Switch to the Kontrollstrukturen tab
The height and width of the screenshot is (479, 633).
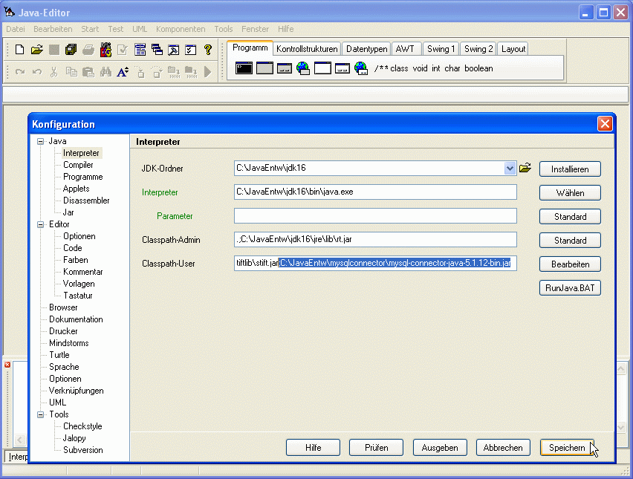coord(307,49)
